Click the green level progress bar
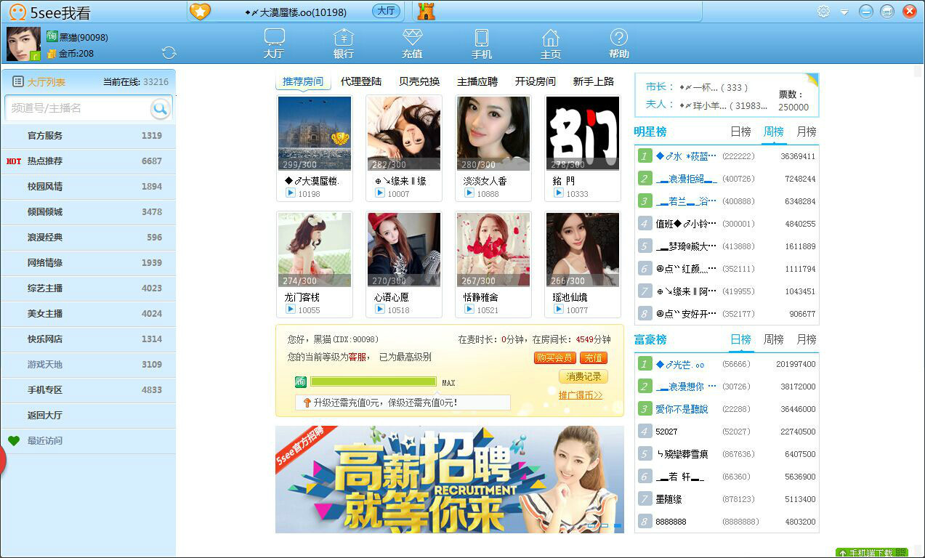The image size is (925, 558). click(373, 381)
